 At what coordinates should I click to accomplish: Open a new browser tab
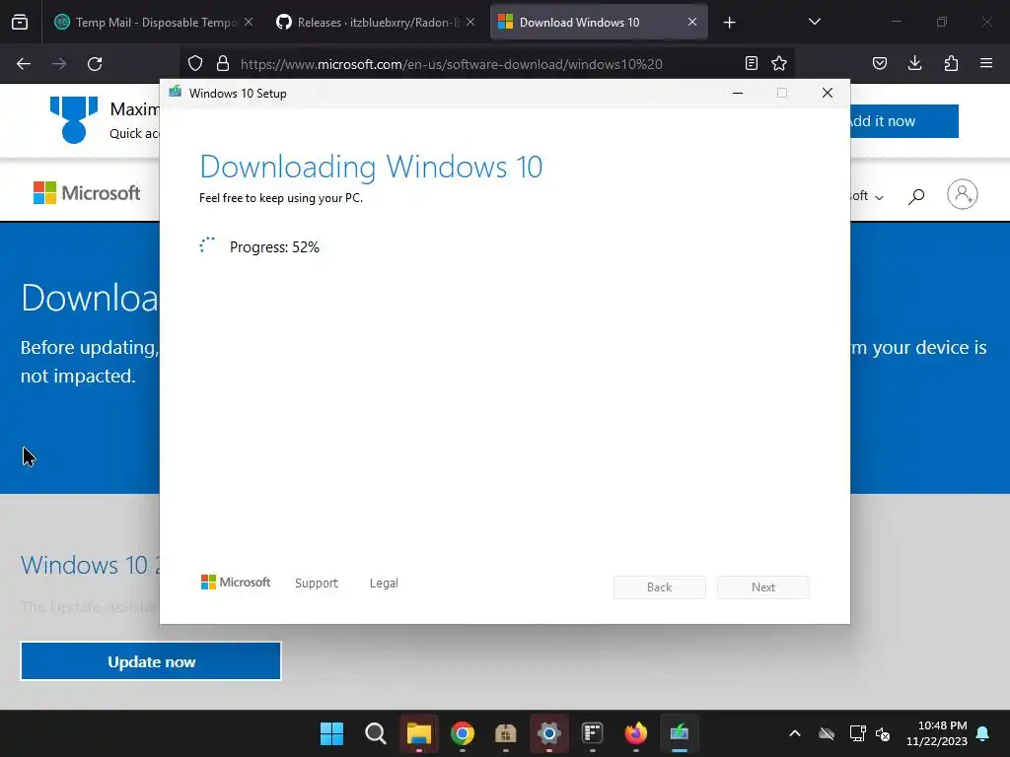click(x=729, y=23)
